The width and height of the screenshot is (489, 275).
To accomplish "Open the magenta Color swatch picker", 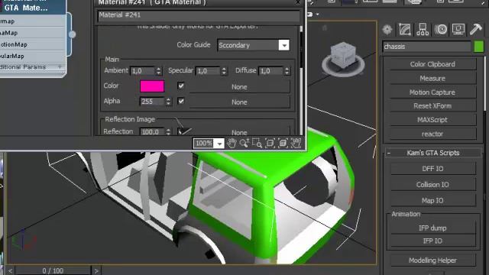I will tap(152, 86).
